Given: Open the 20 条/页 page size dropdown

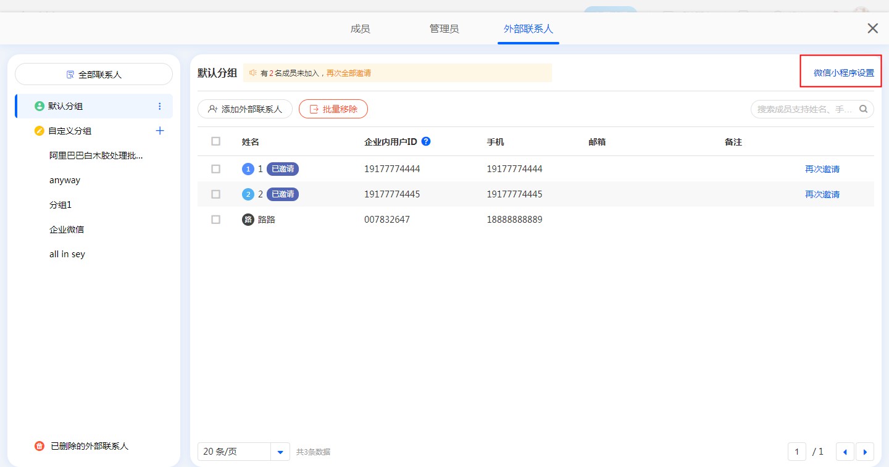Looking at the screenshot, I should point(280,452).
